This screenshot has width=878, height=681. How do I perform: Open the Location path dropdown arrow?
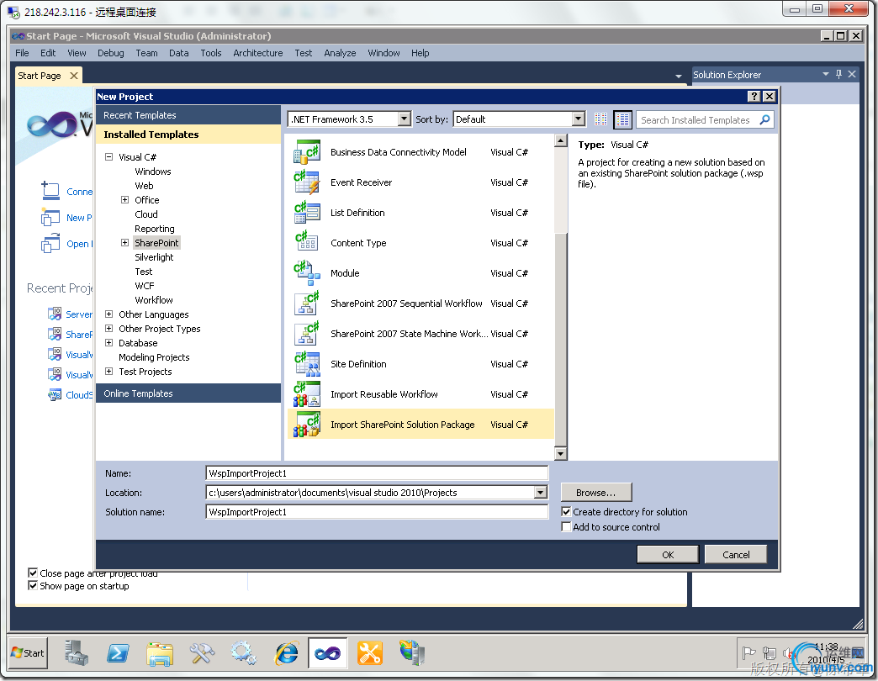coord(541,493)
